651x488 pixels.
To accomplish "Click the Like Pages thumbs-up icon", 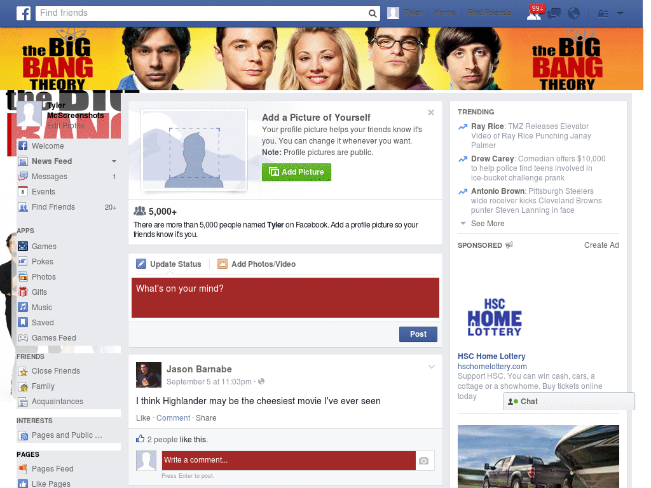I will (24, 484).
